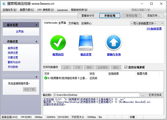The width and height of the screenshot is (167, 120).
Task: Click the blue drive 输出设置 icon
Action: click(86, 43)
